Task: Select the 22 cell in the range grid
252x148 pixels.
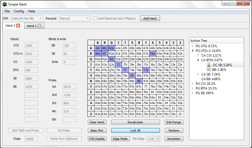Action: [x=180, y=114]
